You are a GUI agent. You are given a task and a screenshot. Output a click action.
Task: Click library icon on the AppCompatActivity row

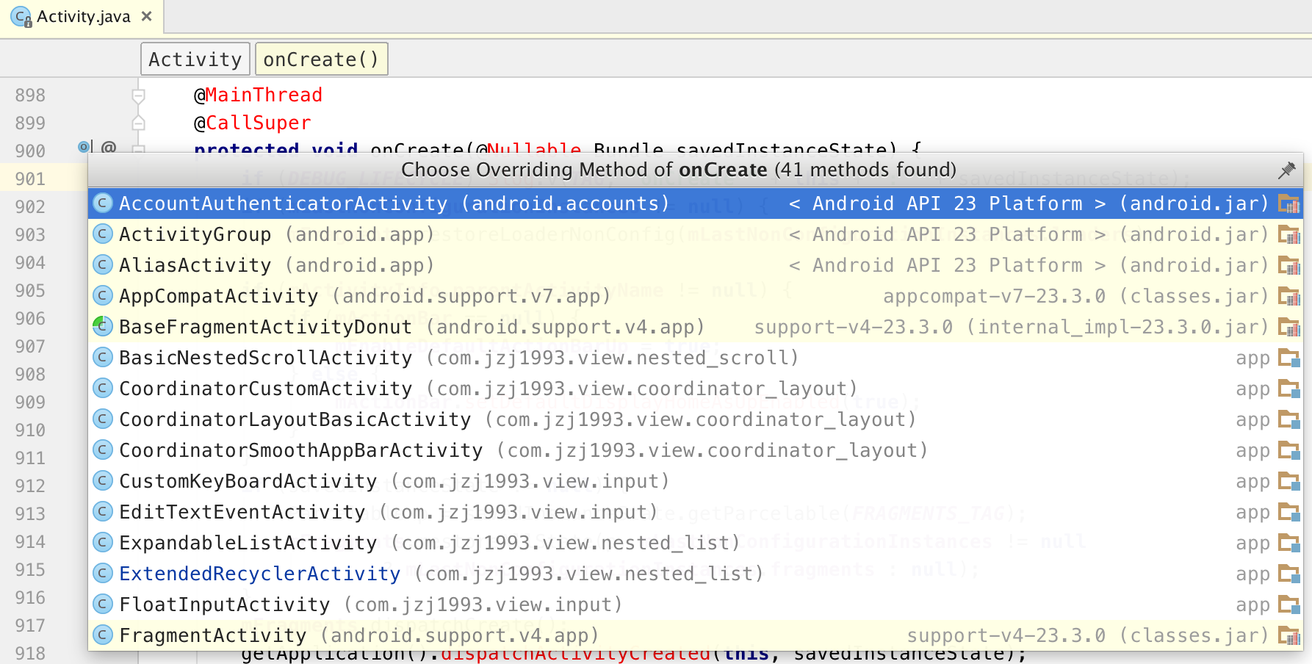pos(1288,297)
